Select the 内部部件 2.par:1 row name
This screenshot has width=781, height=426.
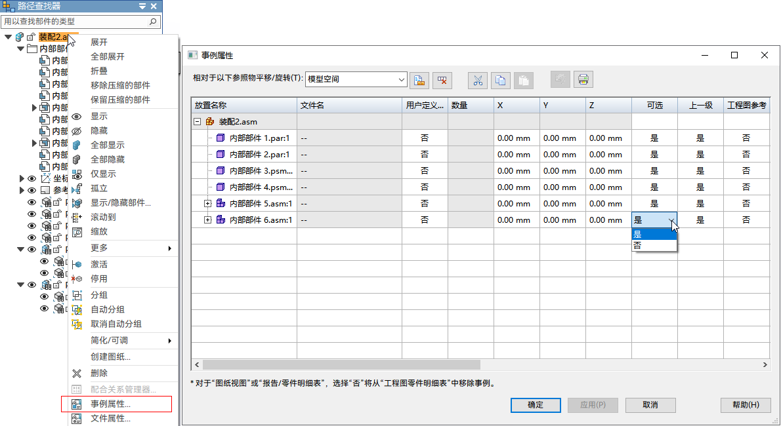(x=259, y=154)
